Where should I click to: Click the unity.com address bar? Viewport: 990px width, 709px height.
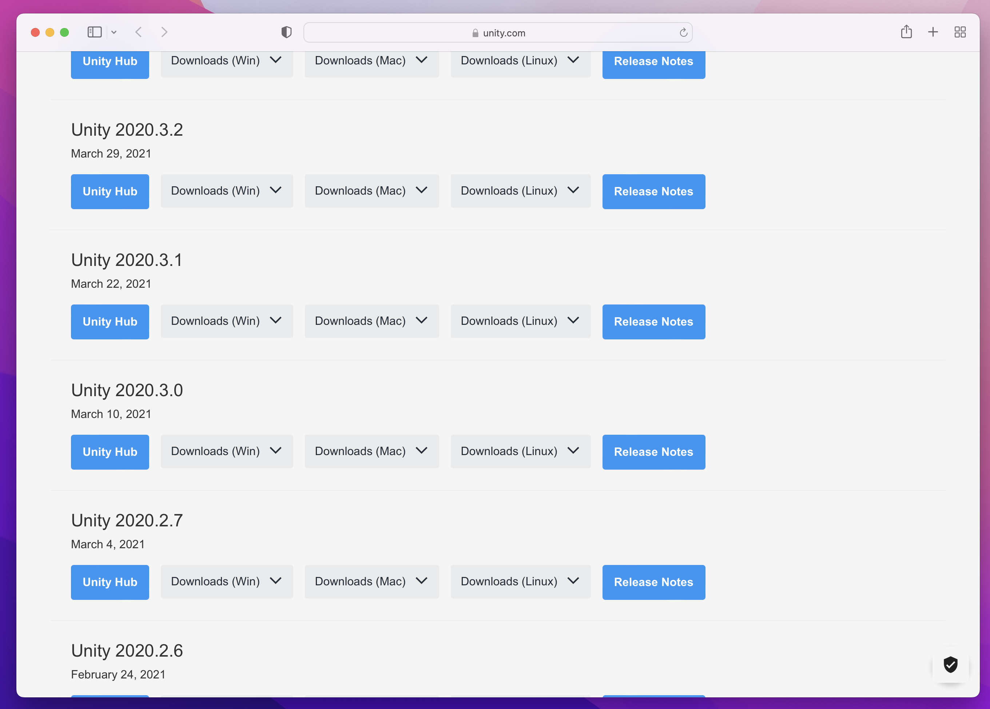pos(498,33)
